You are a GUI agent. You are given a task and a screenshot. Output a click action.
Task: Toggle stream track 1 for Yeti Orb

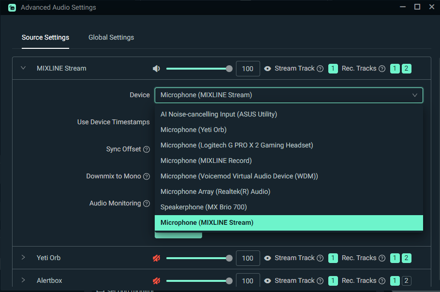[x=333, y=258]
